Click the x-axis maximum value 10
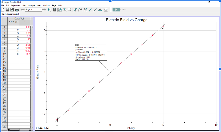The width and height of the screenshot is (221, 132). pos(216,125)
